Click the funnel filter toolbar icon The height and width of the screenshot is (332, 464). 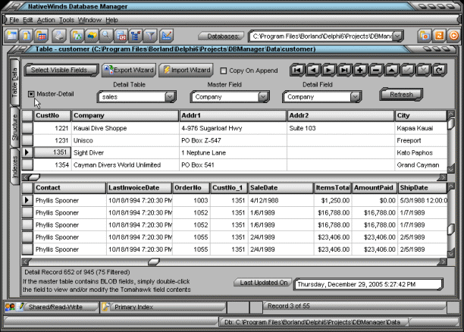(150, 36)
